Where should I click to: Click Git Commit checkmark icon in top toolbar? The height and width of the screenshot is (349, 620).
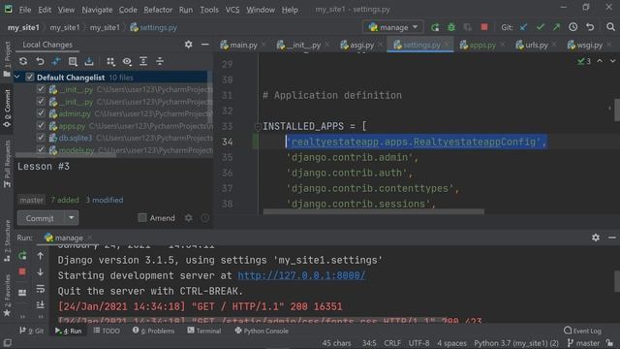point(541,27)
